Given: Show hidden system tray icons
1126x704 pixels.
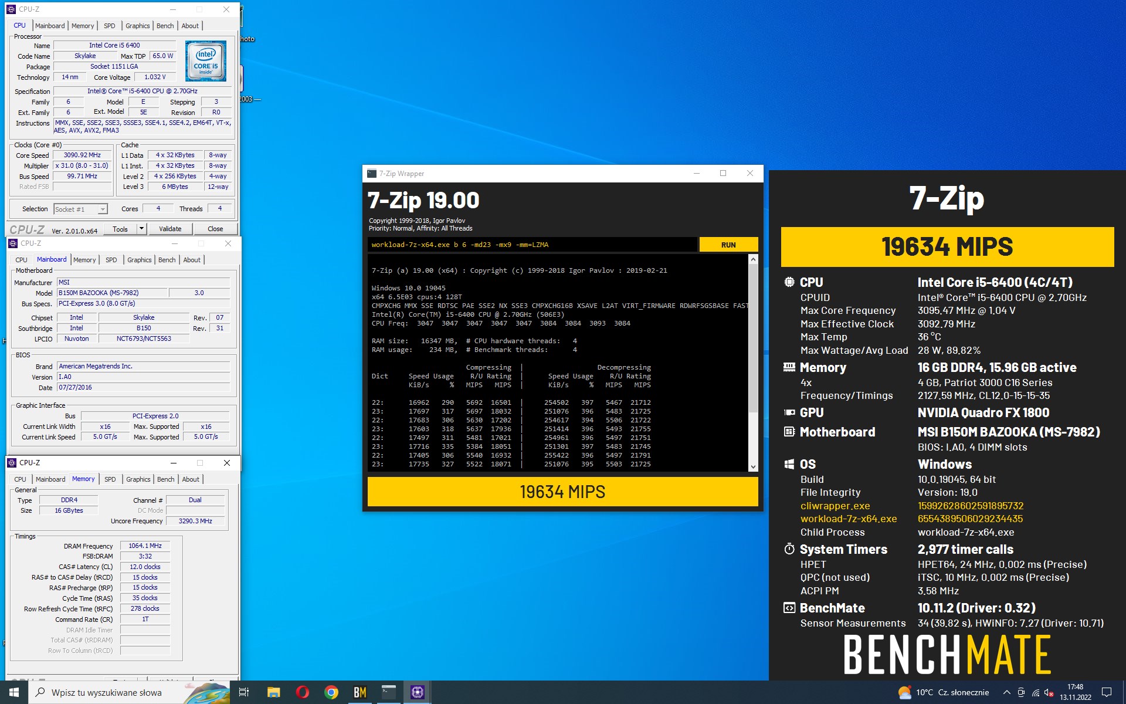Looking at the screenshot, I should pyautogui.click(x=1006, y=692).
